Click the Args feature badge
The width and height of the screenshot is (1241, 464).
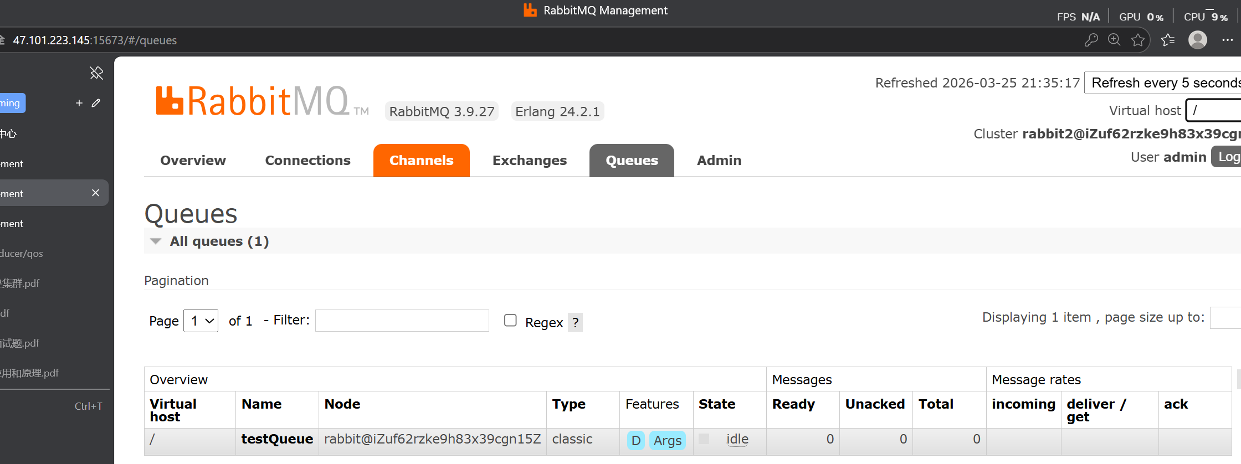(x=668, y=440)
